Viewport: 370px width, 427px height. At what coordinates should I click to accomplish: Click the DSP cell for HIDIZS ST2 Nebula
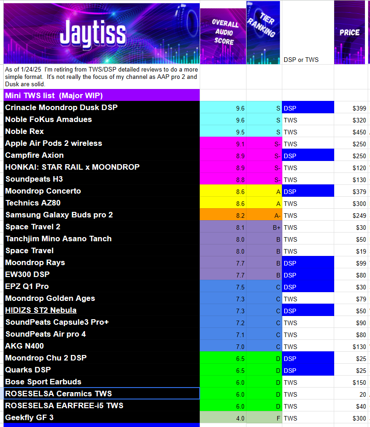(x=308, y=310)
